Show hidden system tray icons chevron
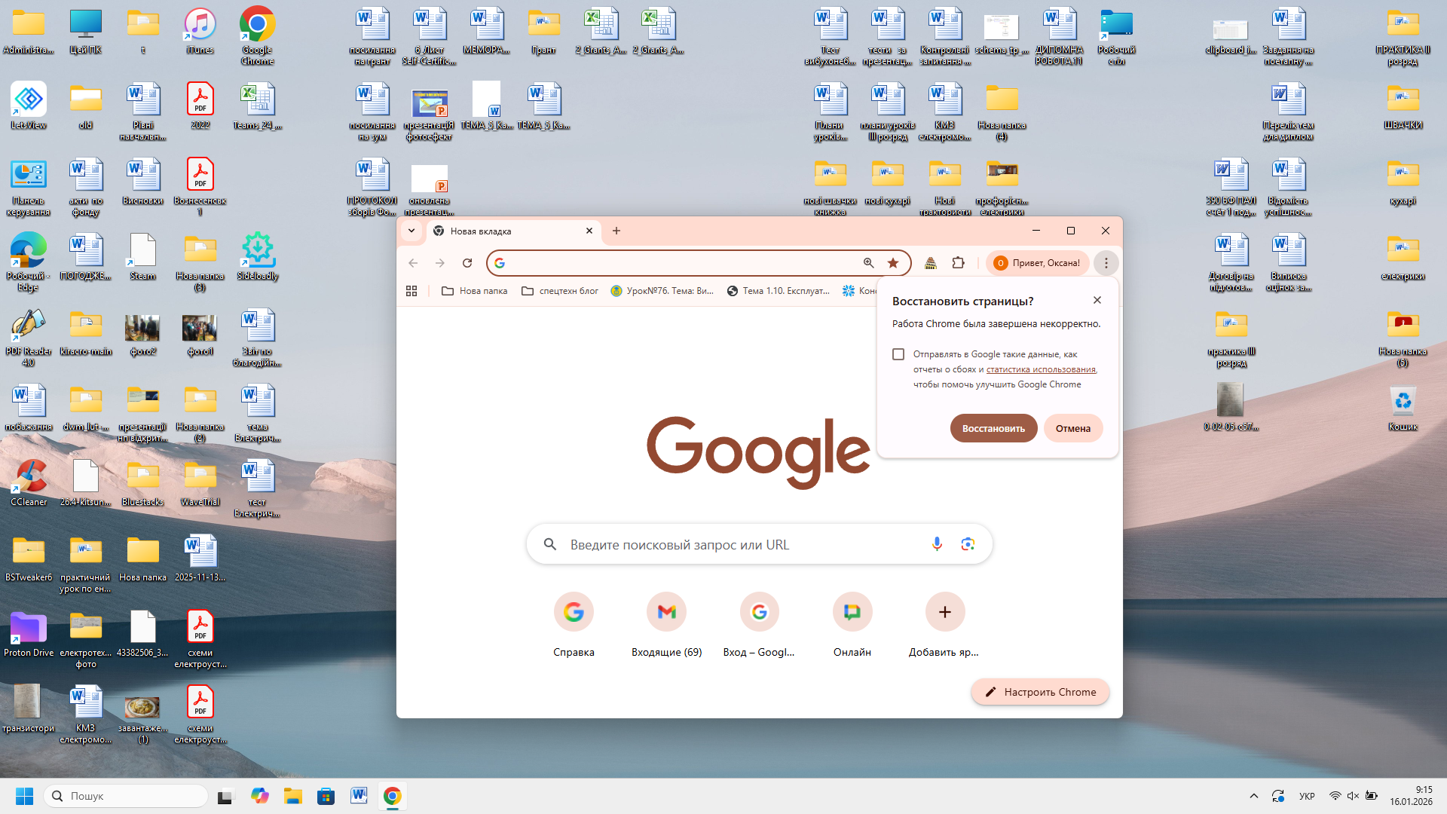 point(1253,796)
